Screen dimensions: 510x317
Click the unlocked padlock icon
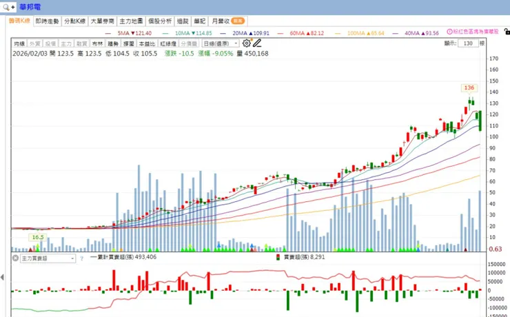(x=507, y=32)
